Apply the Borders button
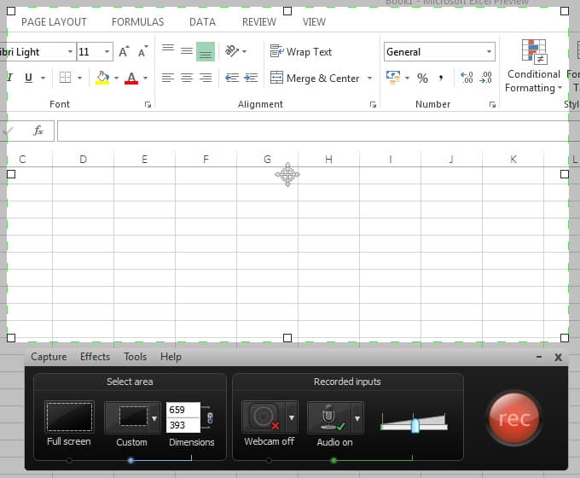This screenshot has height=478, width=580. 65,78
